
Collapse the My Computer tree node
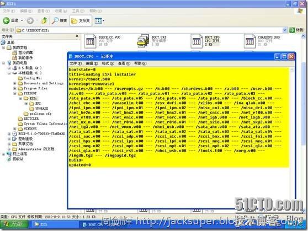(3, 63)
